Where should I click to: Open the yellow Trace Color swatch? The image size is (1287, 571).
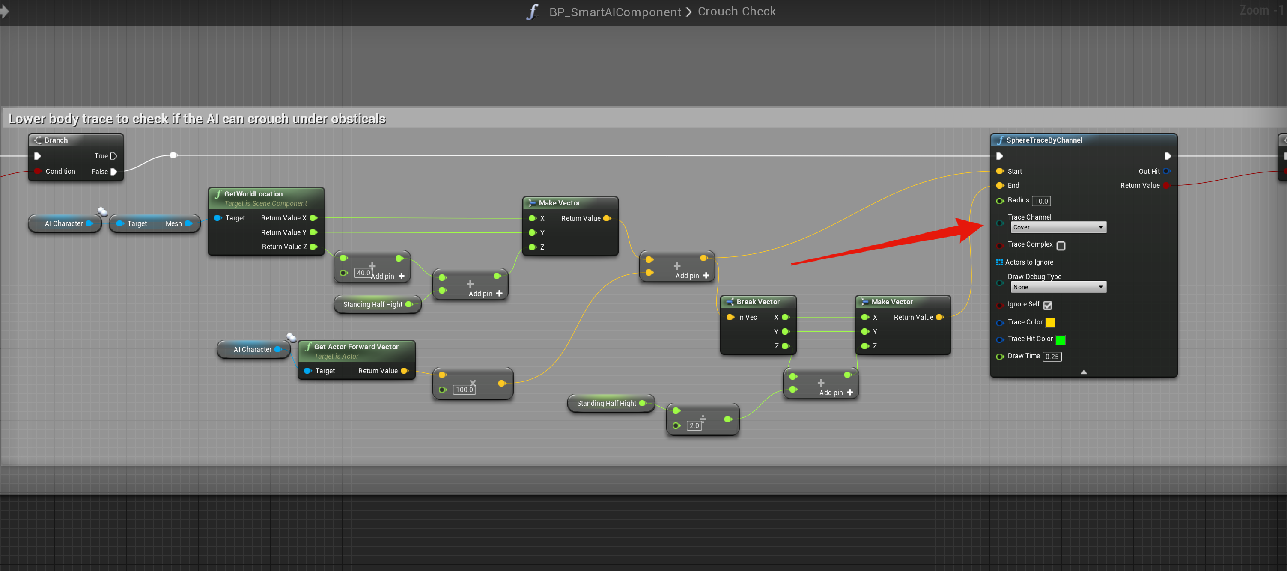tap(1050, 323)
